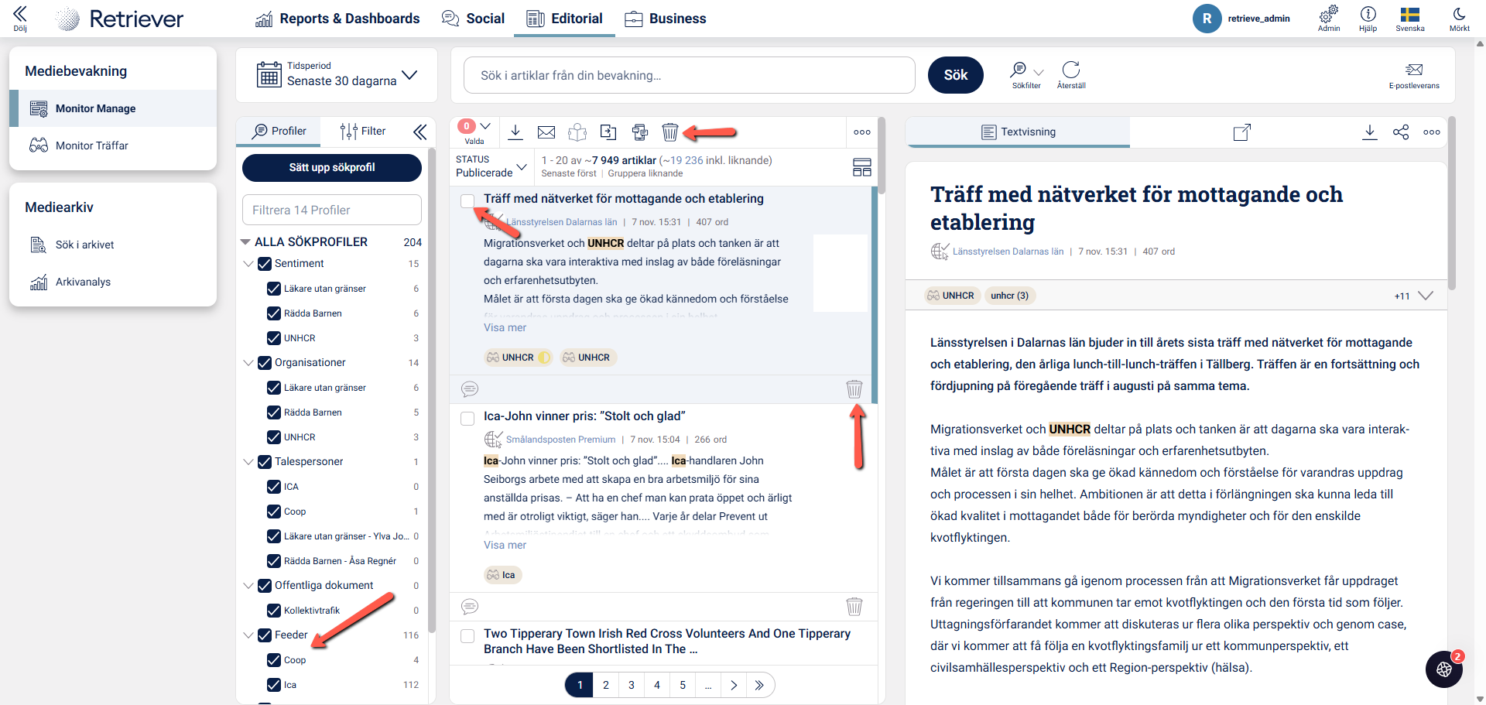Click Visa mer under Ica-John article

pyautogui.click(x=505, y=545)
